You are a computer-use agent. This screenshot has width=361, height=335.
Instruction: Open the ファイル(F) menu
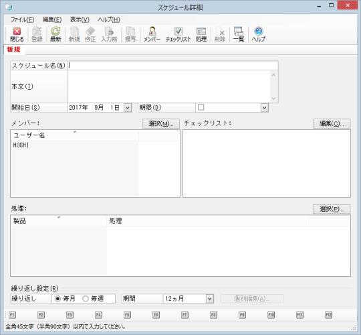[23, 20]
